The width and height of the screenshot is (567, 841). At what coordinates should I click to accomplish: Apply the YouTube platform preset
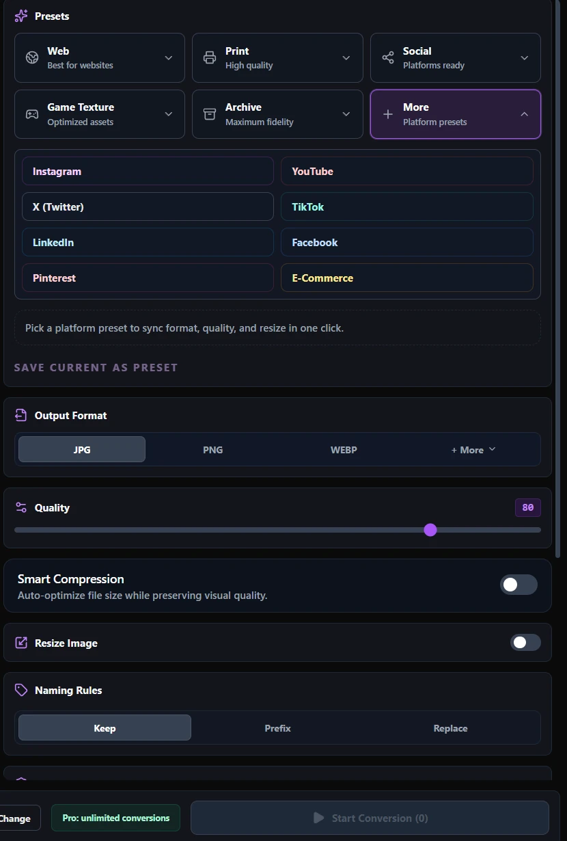[407, 171]
